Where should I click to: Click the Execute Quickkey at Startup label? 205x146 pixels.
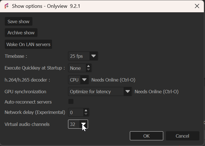pos(35,68)
